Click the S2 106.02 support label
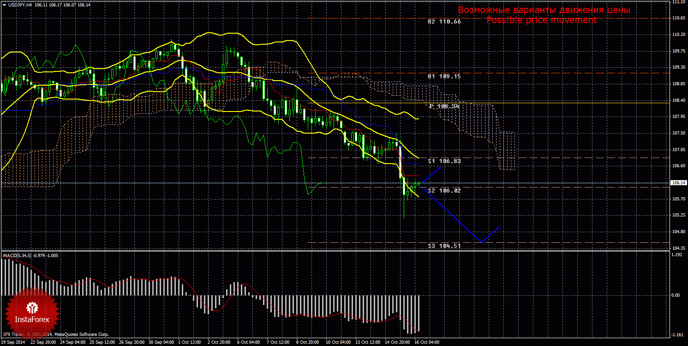Image resolution: width=688 pixels, height=346 pixels. coord(444,190)
